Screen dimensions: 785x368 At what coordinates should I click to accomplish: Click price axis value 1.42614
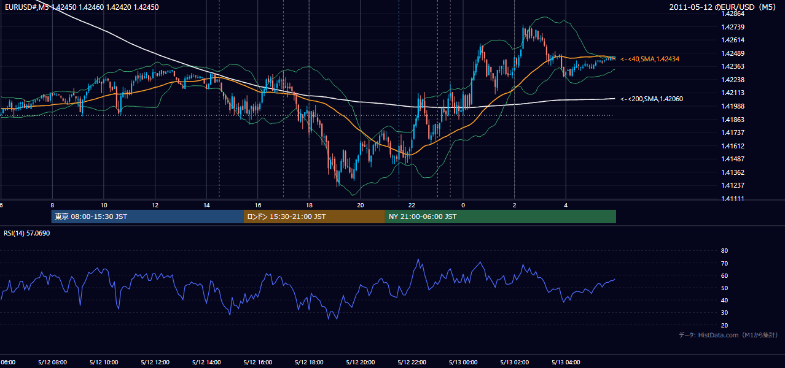coord(733,40)
